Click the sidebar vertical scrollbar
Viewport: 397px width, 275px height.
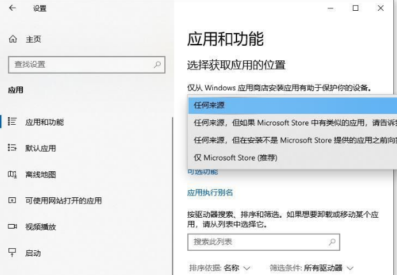[x=173, y=196]
